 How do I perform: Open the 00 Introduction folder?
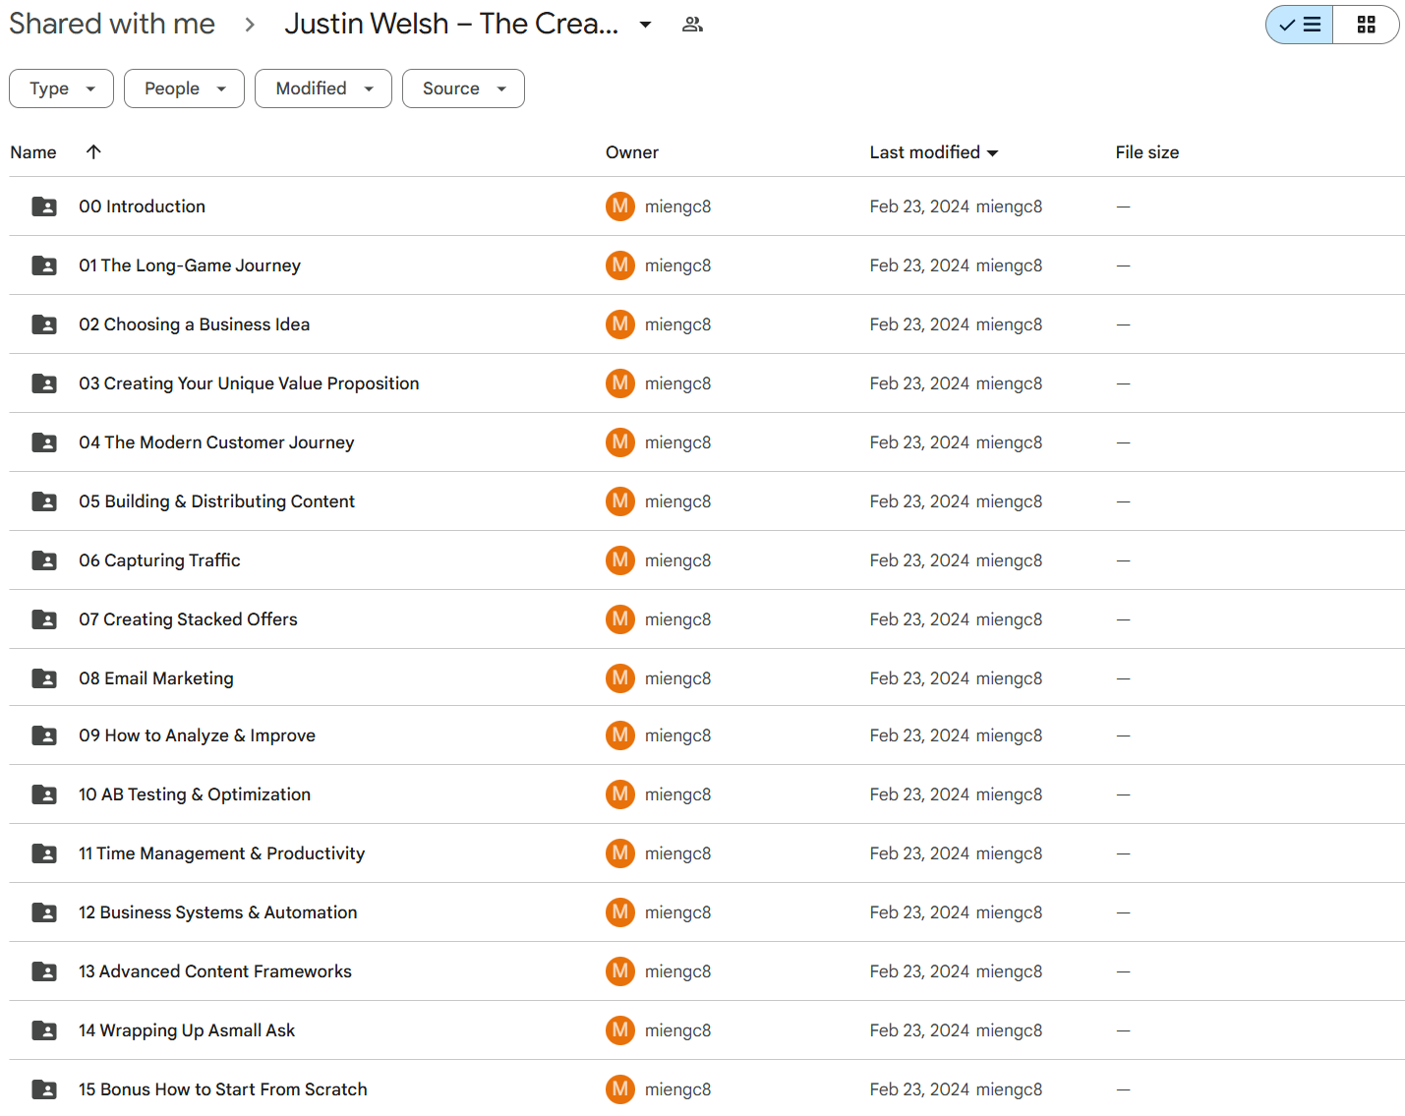pyautogui.click(x=143, y=206)
